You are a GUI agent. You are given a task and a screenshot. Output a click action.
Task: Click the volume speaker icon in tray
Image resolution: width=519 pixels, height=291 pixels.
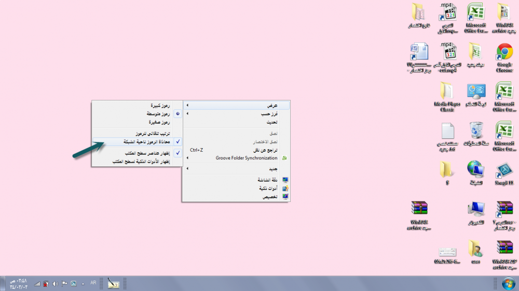pyautogui.click(x=55, y=283)
